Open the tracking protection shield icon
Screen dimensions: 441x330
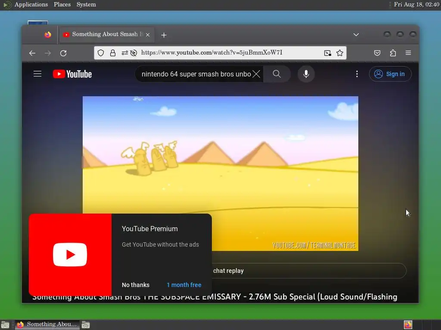coord(101,53)
